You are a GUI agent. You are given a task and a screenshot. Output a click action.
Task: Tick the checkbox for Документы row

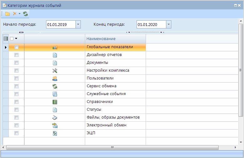click(17, 63)
